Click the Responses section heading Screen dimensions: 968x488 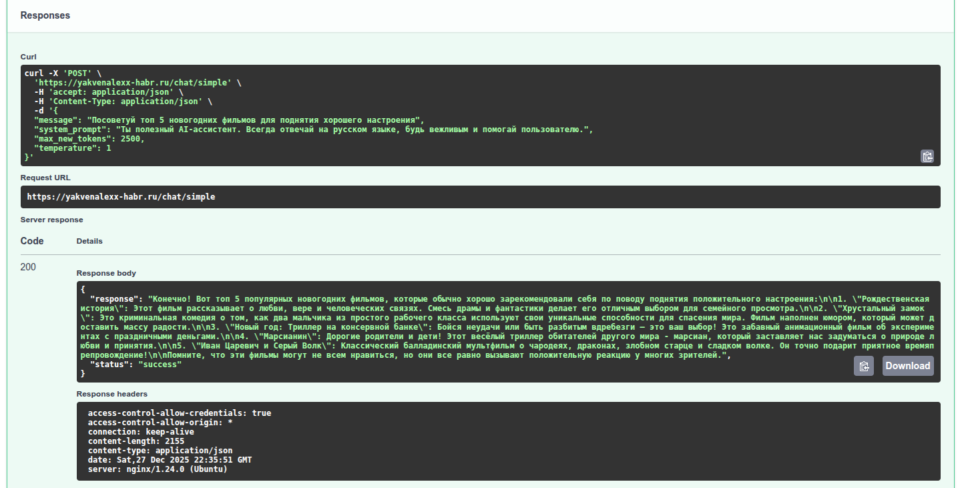(x=45, y=15)
